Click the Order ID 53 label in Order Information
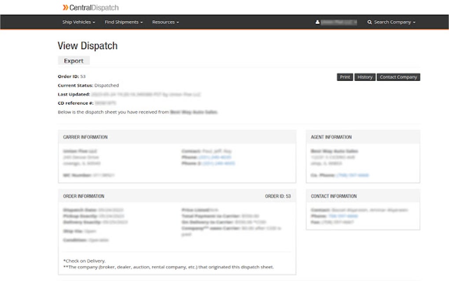 click(278, 196)
